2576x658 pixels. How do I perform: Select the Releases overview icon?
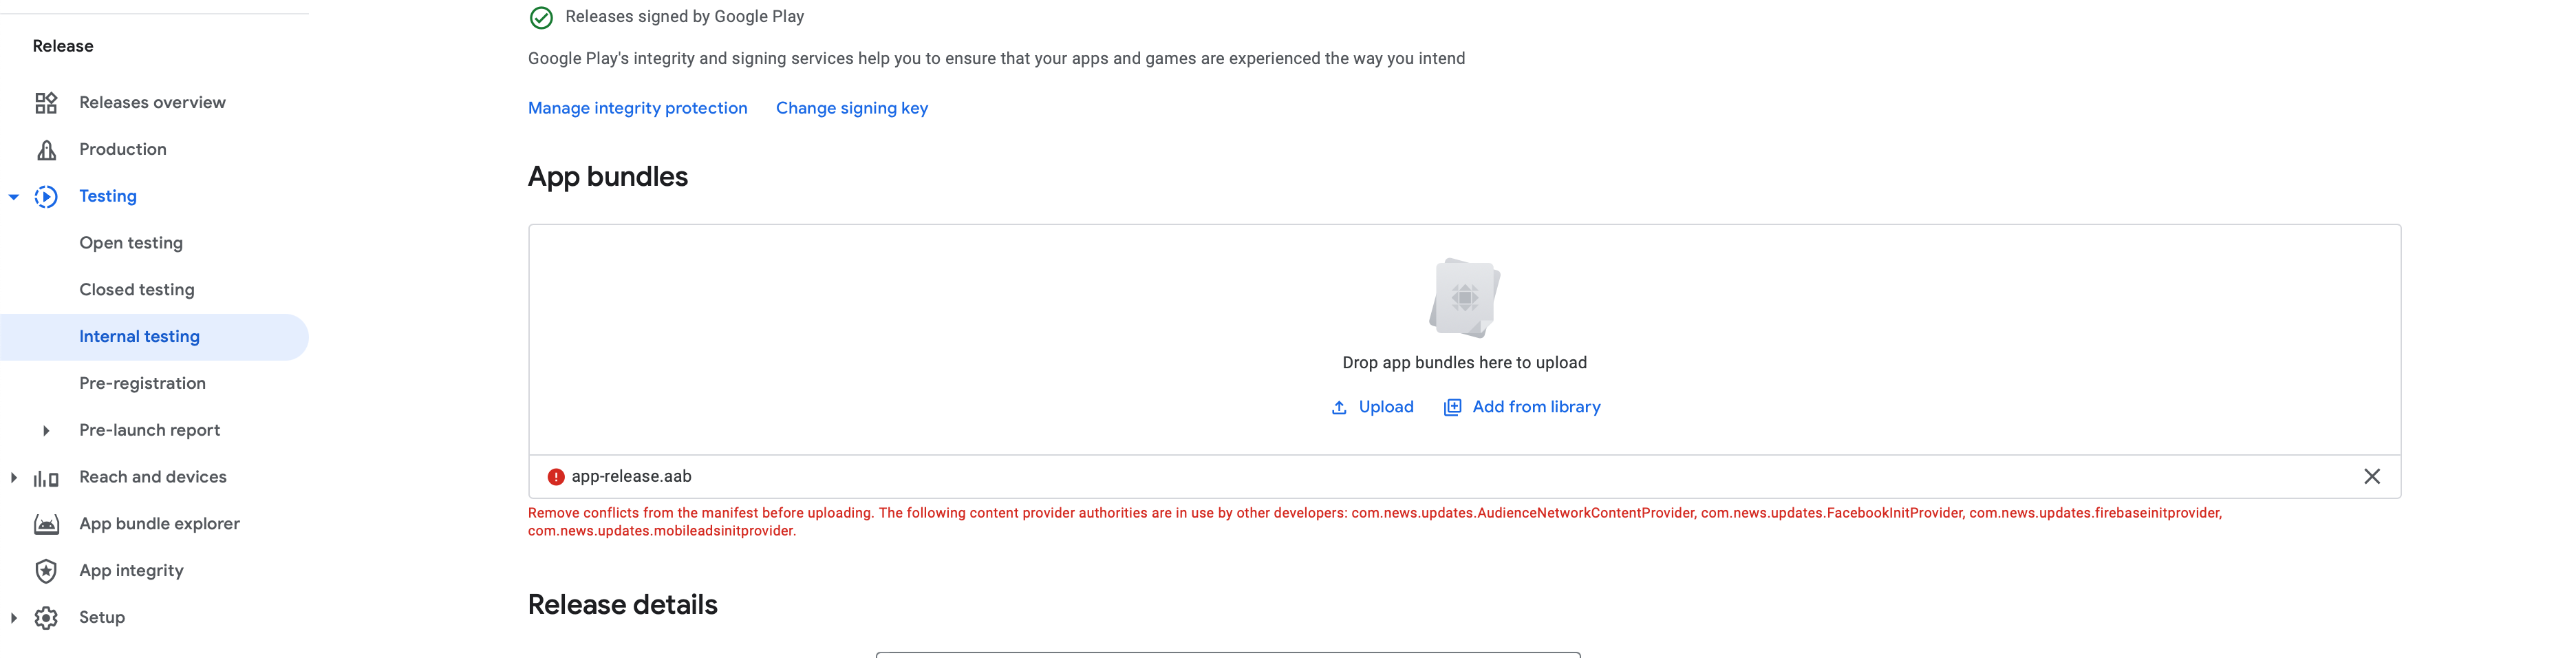[46, 102]
